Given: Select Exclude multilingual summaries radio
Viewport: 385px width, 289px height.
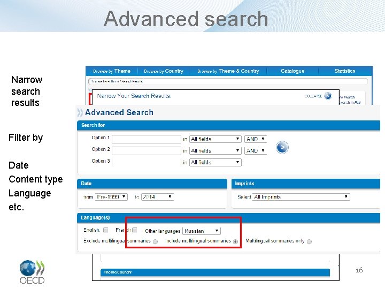Looking at the screenshot, I should pyautogui.click(x=156, y=241).
